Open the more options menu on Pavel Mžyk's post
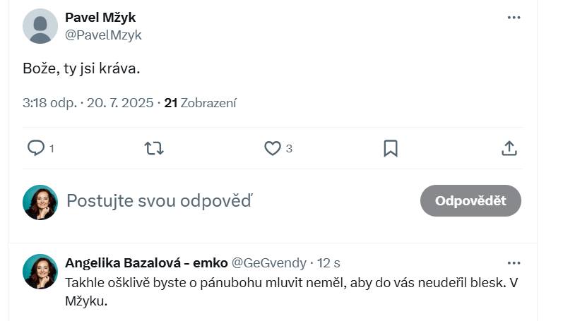Viewport: 563px width, 321px height. click(x=514, y=18)
